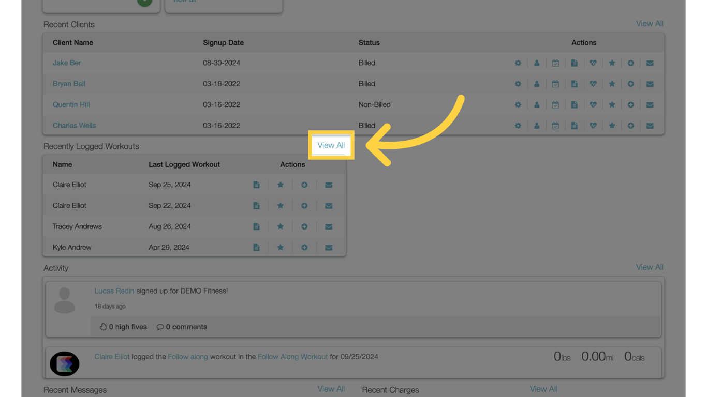Screen dimensions: 707x397
Task: Click calendar check icon for Charles Wells
Action: pyautogui.click(x=555, y=126)
